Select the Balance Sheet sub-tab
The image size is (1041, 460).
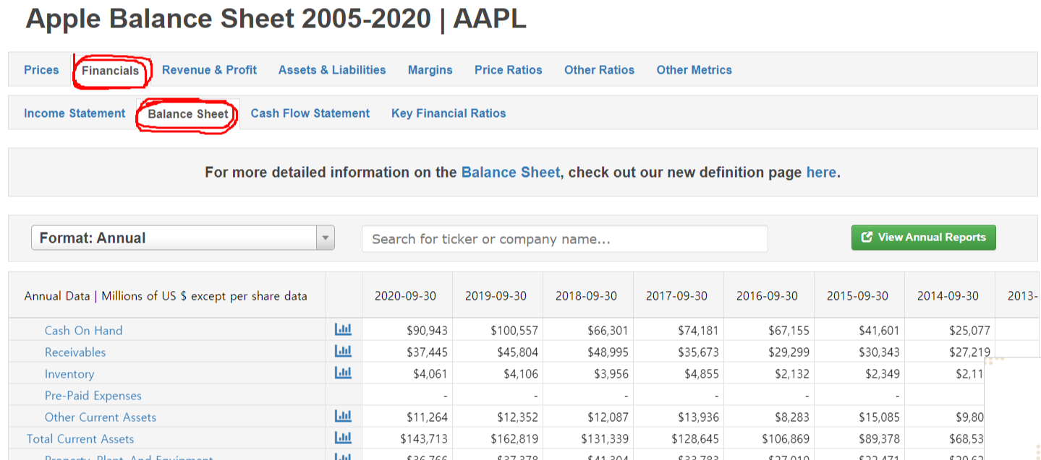click(188, 114)
